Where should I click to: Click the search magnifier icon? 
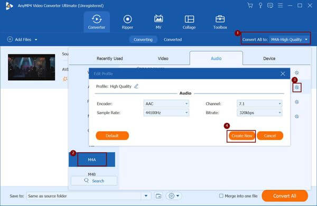[x=86, y=180]
